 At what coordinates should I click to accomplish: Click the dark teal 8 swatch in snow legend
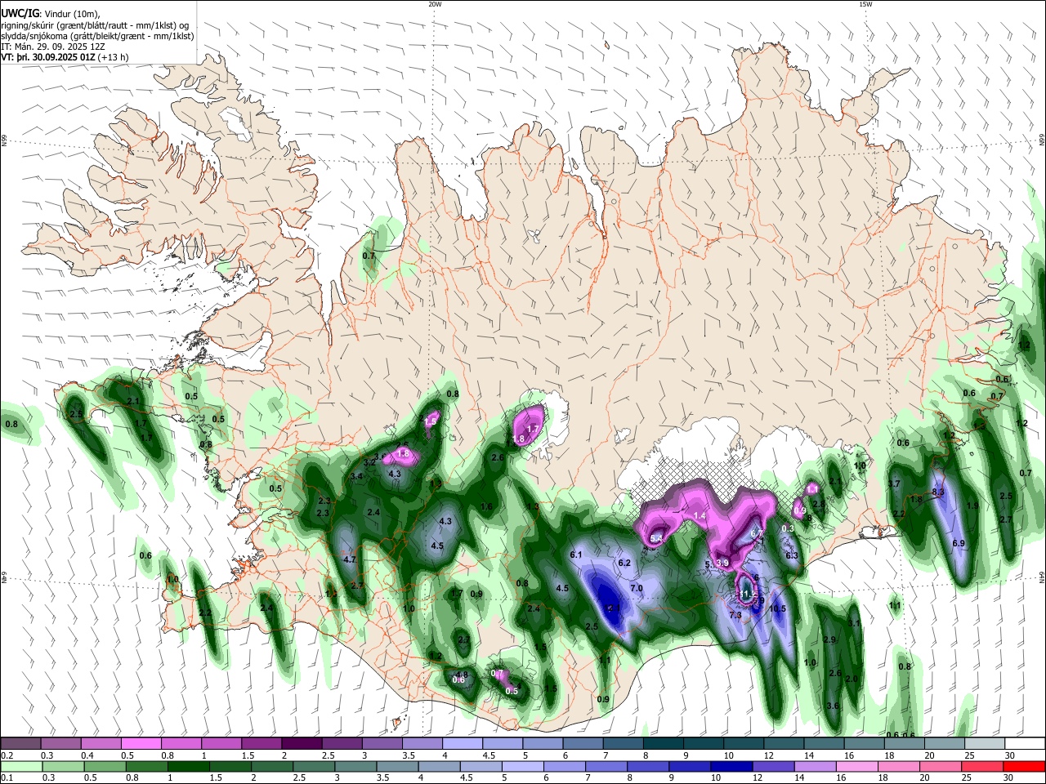pyautogui.click(x=662, y=743)
